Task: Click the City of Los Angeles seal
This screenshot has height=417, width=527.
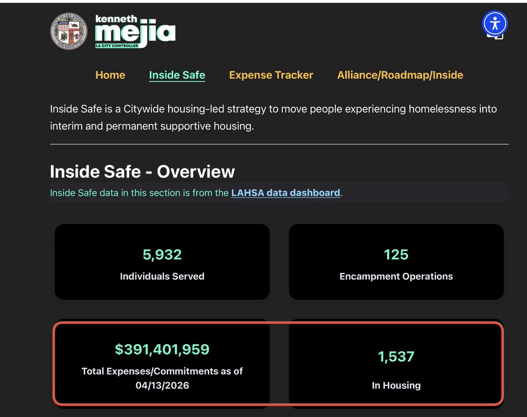Action: click(69, 32)
